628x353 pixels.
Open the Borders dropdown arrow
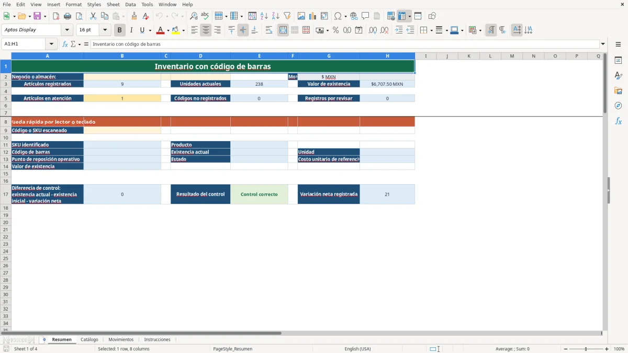click(431, 30)
